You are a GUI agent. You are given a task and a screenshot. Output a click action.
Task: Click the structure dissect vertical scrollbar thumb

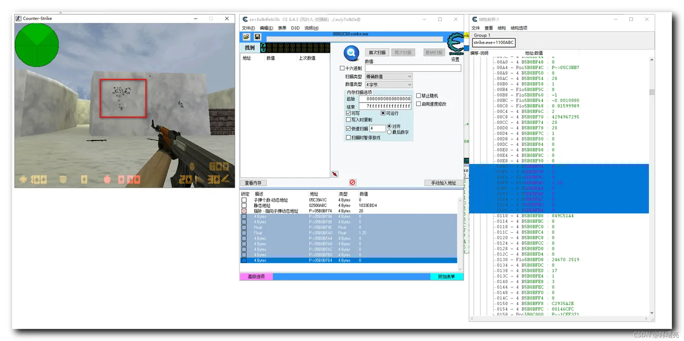click(652, 92)
